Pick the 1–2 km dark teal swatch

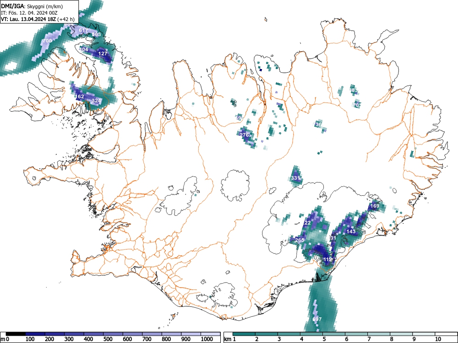[244, 334]
